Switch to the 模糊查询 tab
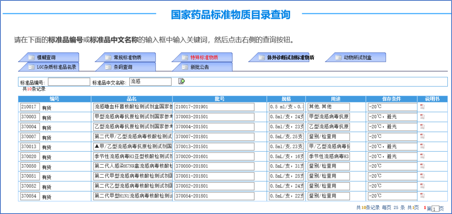The width and height of the screenshot is (452, 214). tap(49, 57)
